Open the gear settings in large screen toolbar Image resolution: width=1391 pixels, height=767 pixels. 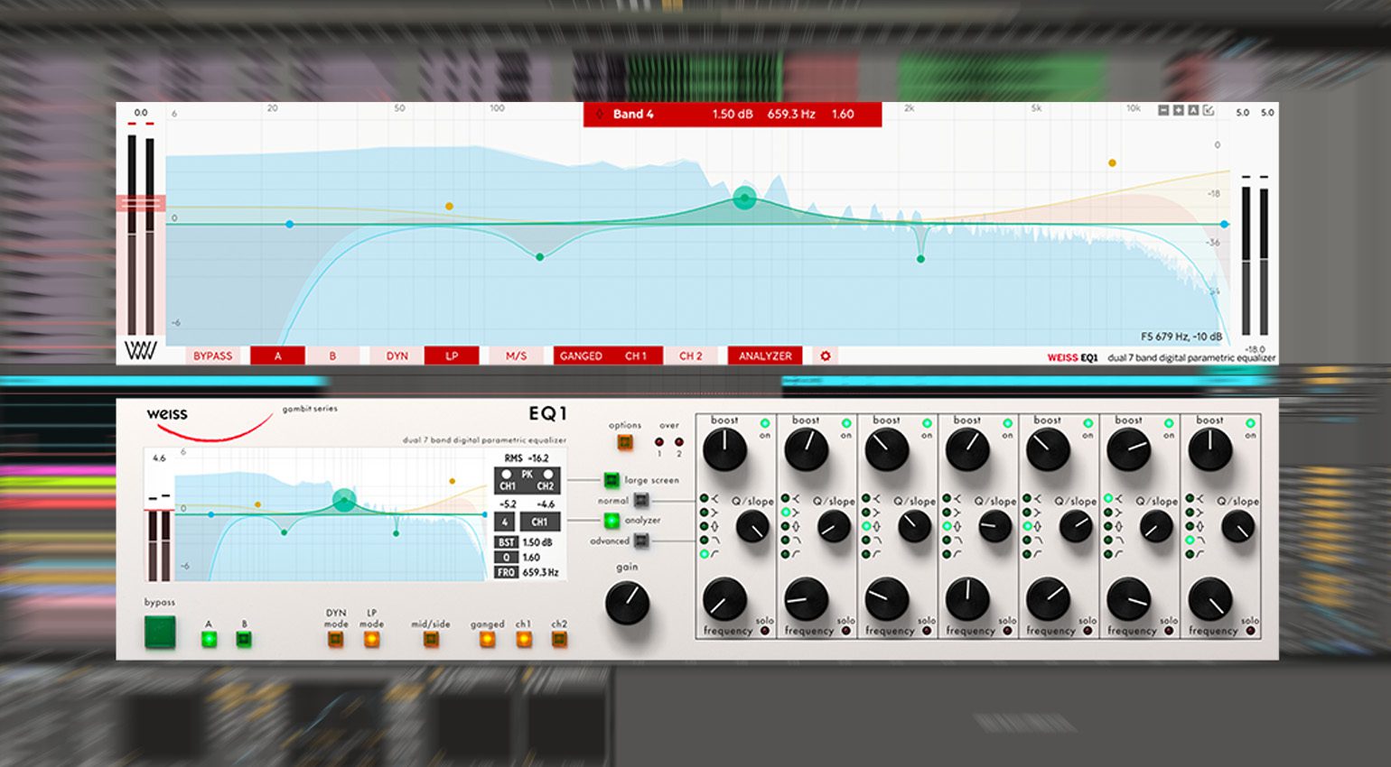tap(825, 356)
